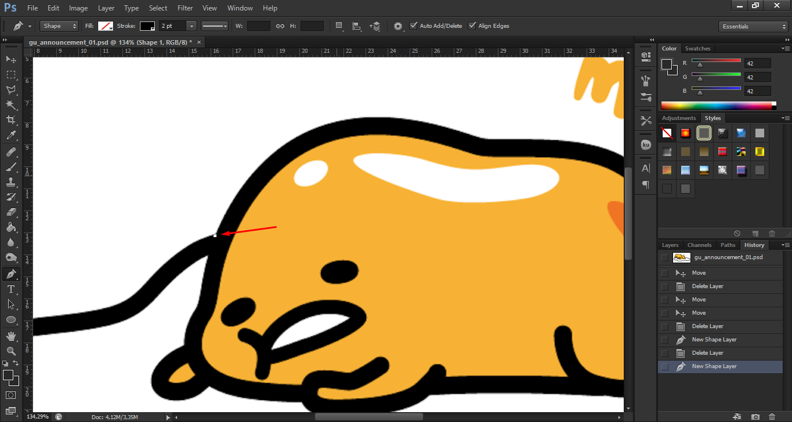Select the Eyedropper tool
The height and width of the screenshot is (422, 792).
coord(11,135)
